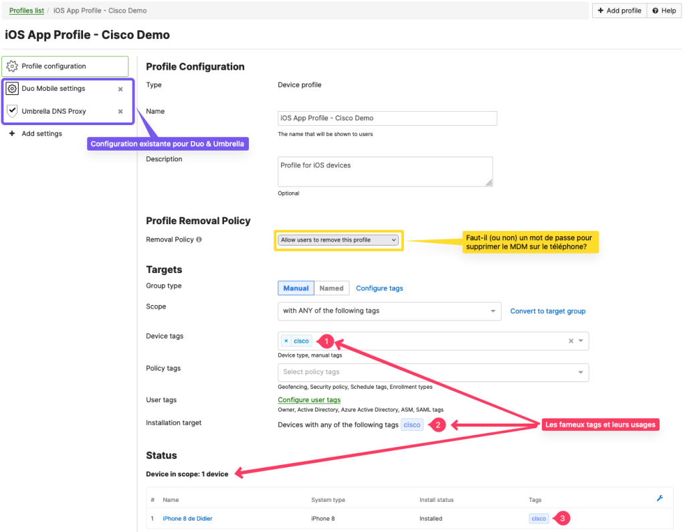The height and width of the screenshot is (532, 685).
Task: Remove the cisco tag from Device tags
Action: pyautogui.click(x=286, y=341)
